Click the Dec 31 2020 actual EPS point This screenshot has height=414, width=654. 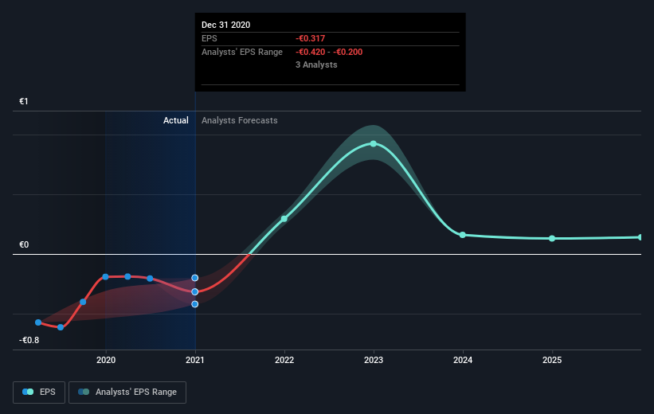[195, 292]
